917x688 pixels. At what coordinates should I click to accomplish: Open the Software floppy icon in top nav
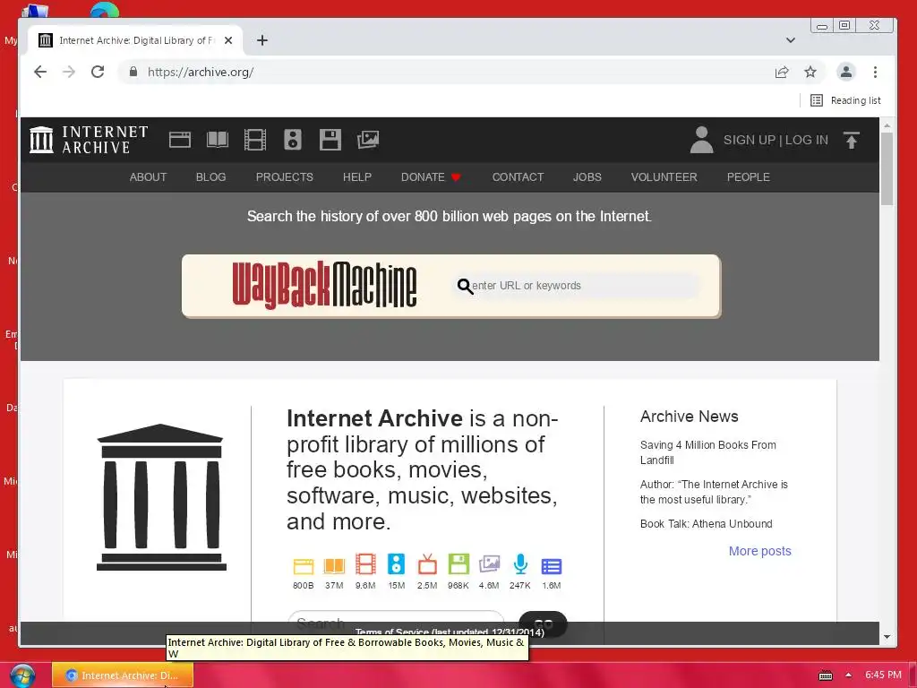click(330, 140)
